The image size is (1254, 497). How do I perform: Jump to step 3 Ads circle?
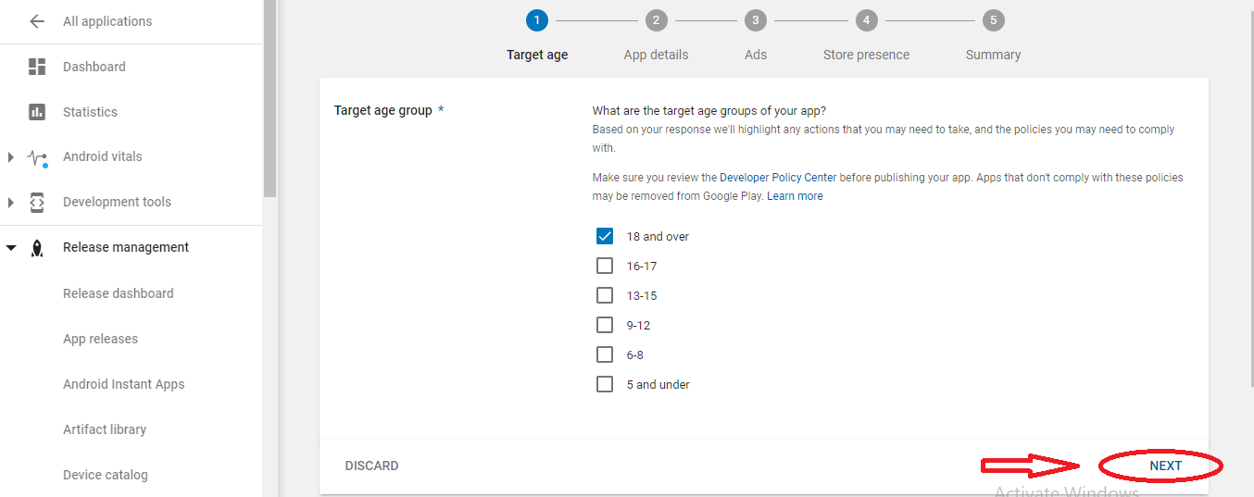pyautogui.click(x=756, y=20)
